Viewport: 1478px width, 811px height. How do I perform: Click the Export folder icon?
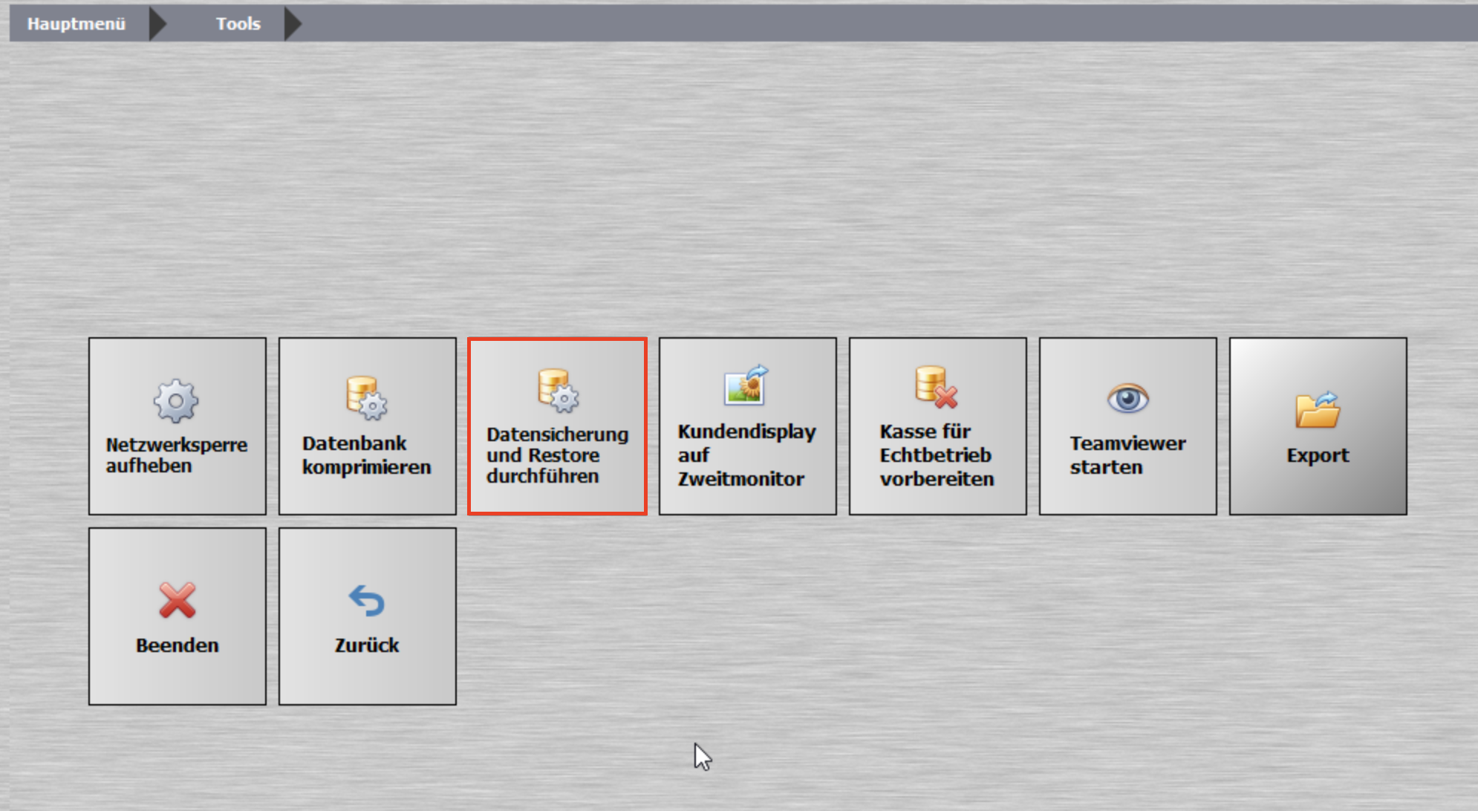click(1318, 410)
